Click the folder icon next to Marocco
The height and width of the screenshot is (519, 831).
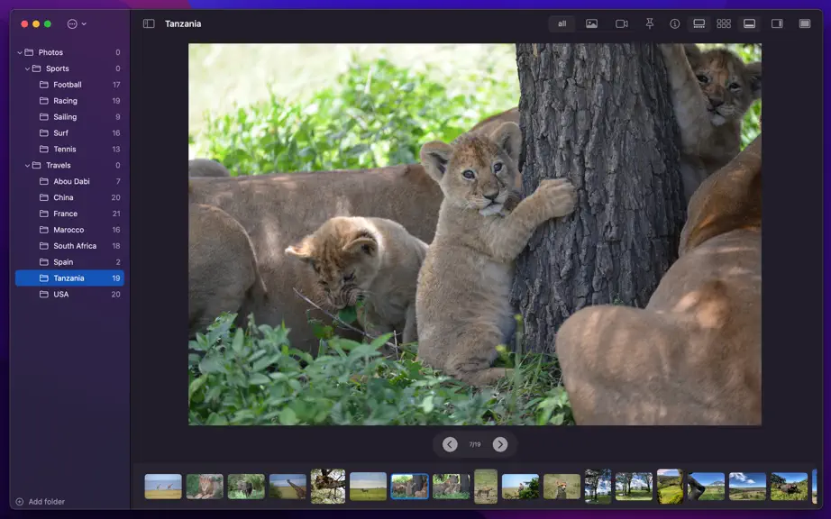[x=44, y=230]
